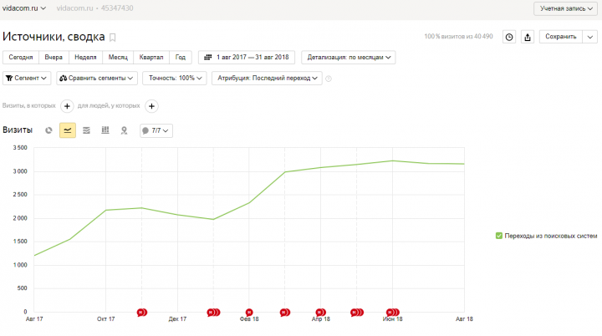
Task: Click red annotation markers near Jan 18
Action: click(213, 313)
